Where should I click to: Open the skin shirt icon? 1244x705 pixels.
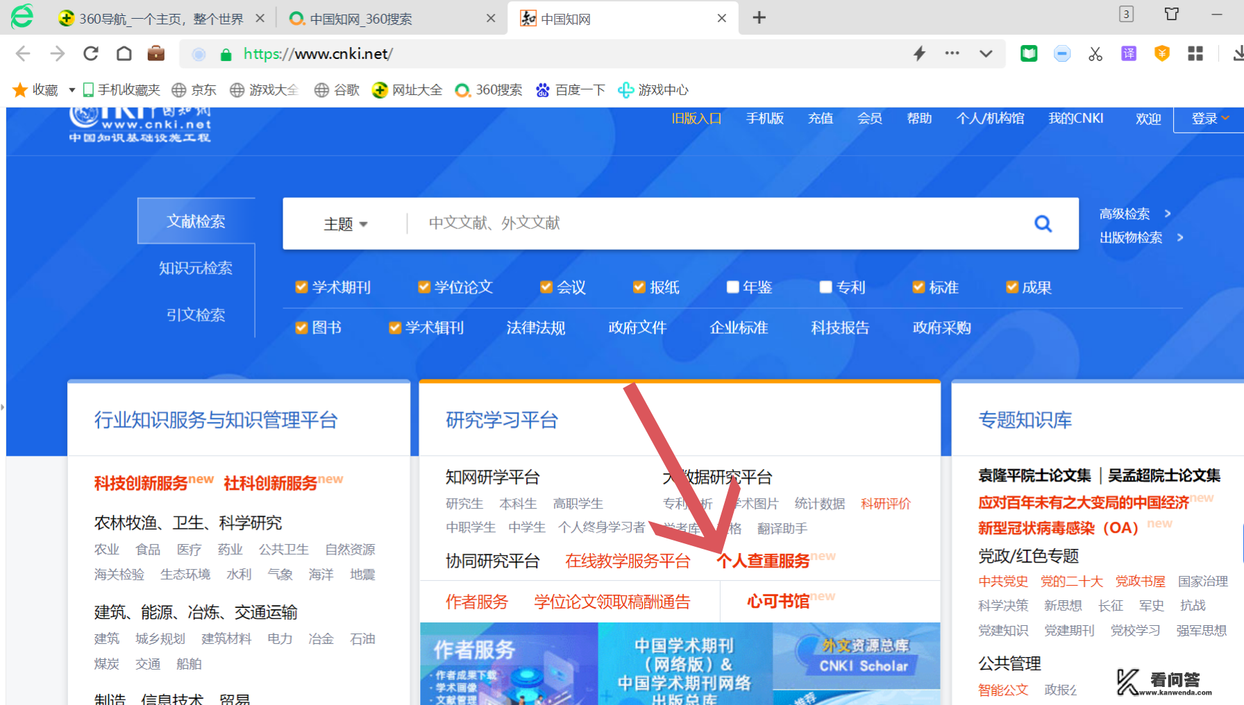point(1172,14)
